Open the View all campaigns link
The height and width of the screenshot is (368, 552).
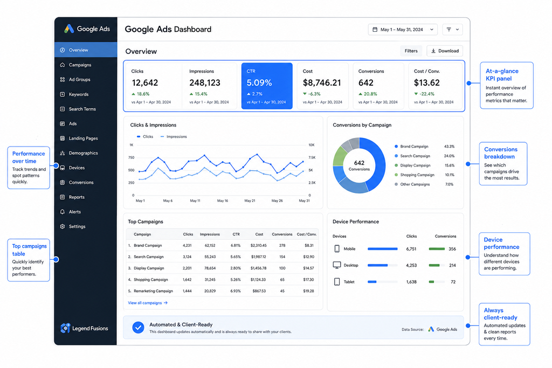(x=148, y=303)
